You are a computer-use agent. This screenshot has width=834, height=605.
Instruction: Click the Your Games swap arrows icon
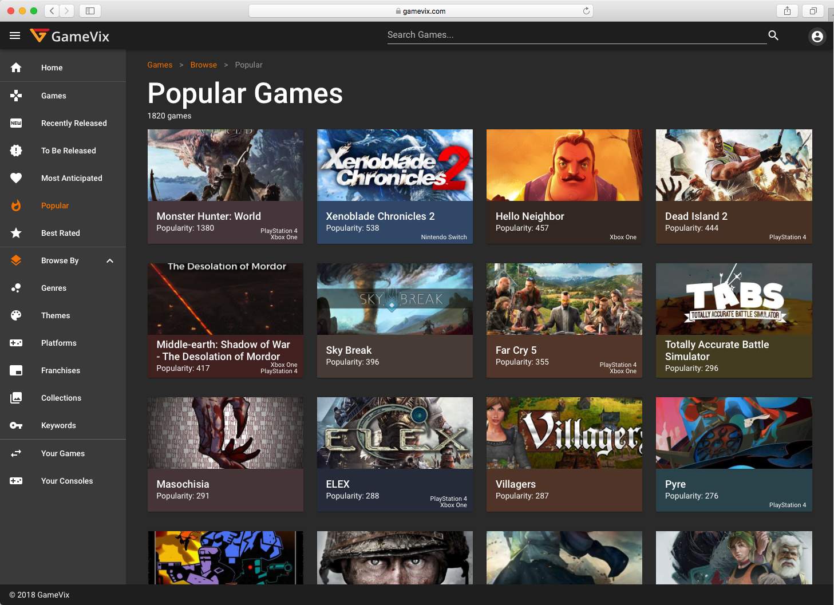click(16, 453)
